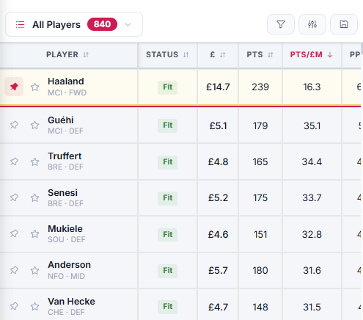The width and height of the screenshot is (363, 320).
Task: Pin the Van Hecke row
Action: tap(14, 306)
